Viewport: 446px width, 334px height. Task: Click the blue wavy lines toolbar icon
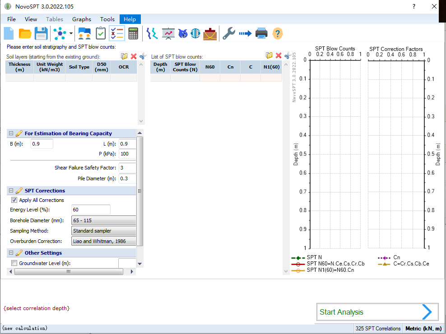click(152, 33)
